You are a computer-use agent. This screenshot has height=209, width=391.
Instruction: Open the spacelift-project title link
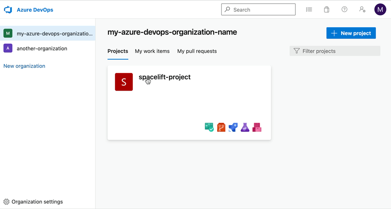(x=165, y=77)
